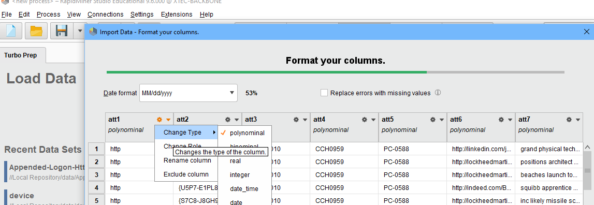Open the Help menu
This screenshot has height=205, width=594.
pyautogui.click(x=207, y=14)
